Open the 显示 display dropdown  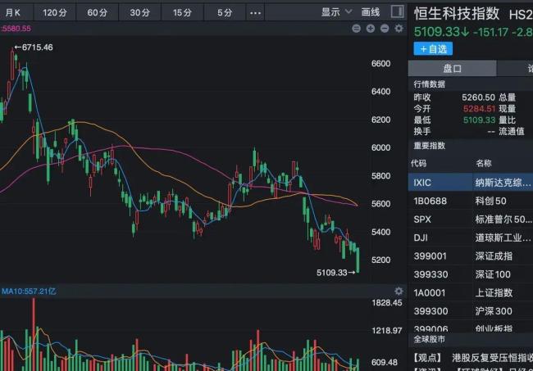pos(336,12)
